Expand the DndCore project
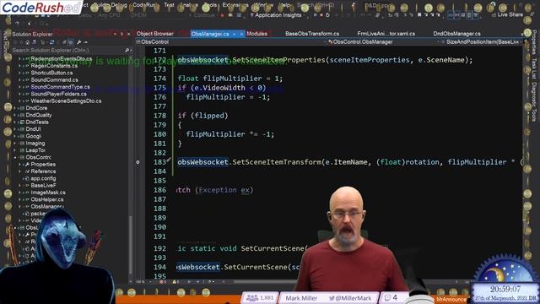Image resolution: width=540 pixels, height=304 pixels. point(15,108)
